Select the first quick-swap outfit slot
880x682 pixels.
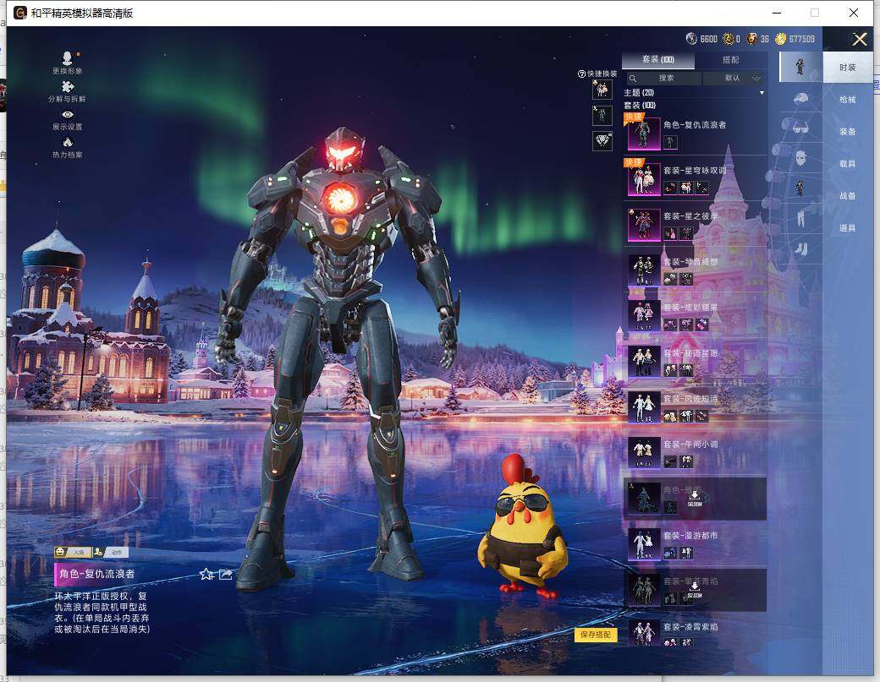(602, 89)
